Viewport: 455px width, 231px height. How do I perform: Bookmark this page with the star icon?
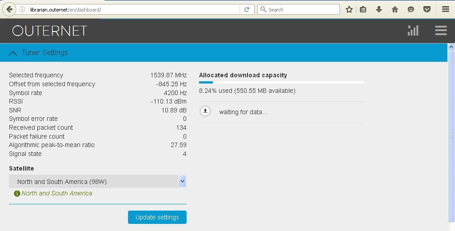349,9
